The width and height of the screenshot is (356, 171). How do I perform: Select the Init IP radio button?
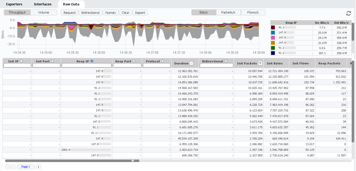tap(21, 61)
